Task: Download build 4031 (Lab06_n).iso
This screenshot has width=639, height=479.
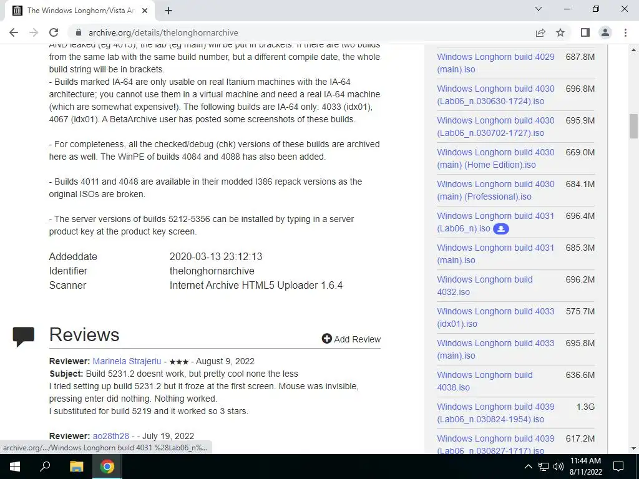Action: coord(495,222)
